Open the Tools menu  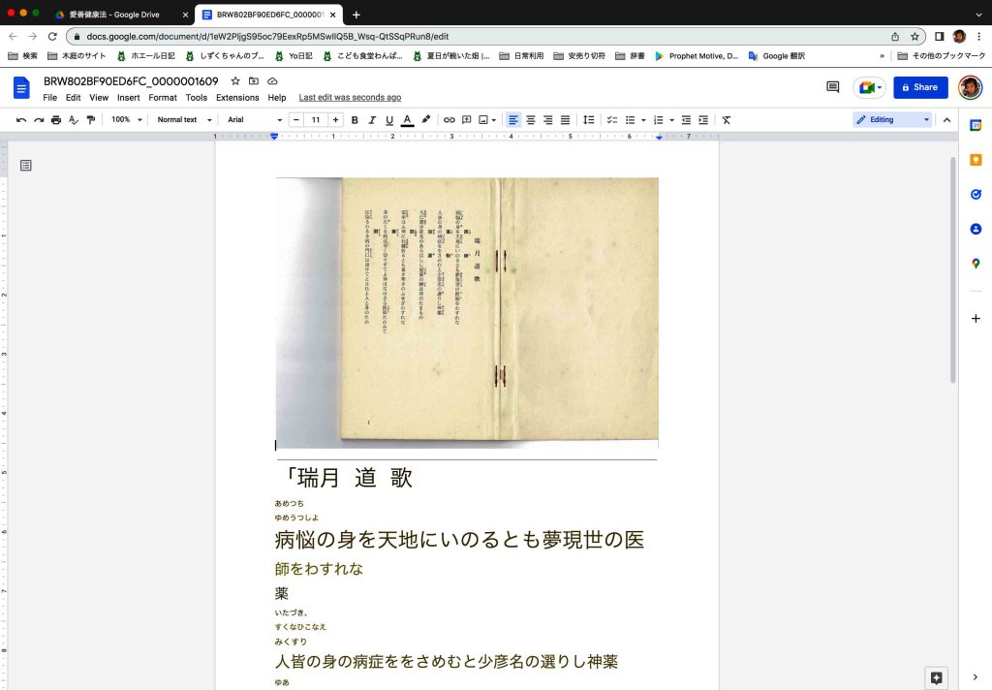(196, 98)
